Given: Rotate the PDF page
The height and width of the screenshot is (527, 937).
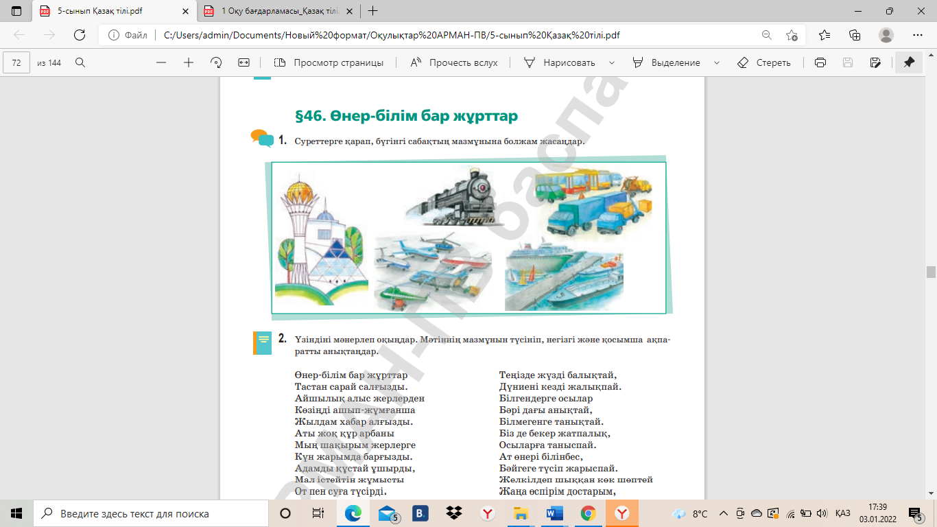Looking at the screenshot, I should pos(216,62).
